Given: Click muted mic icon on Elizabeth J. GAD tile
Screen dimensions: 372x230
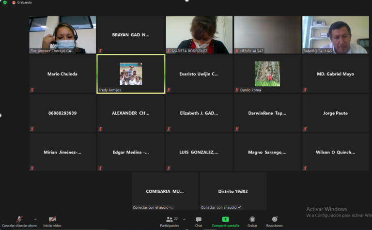Looking at the screenshot, I should coord(169,129).
